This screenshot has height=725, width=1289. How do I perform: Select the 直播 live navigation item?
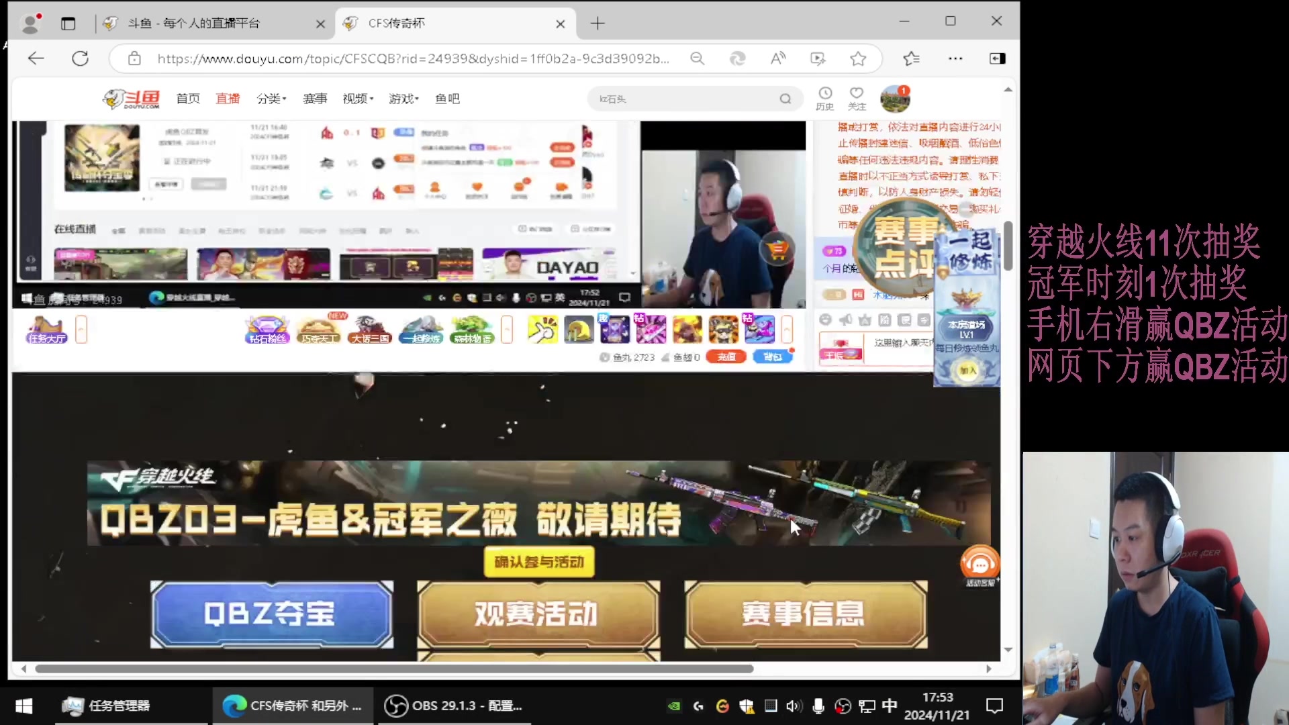pyautogui.click(x=228, y=99)
